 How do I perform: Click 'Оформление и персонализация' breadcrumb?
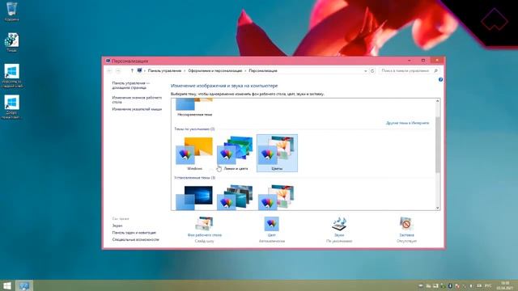tap(215, 71)
